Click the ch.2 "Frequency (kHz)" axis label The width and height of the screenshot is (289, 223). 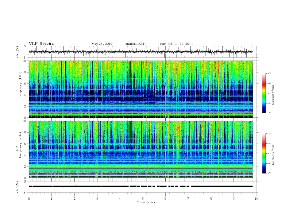tap(20, 145)
